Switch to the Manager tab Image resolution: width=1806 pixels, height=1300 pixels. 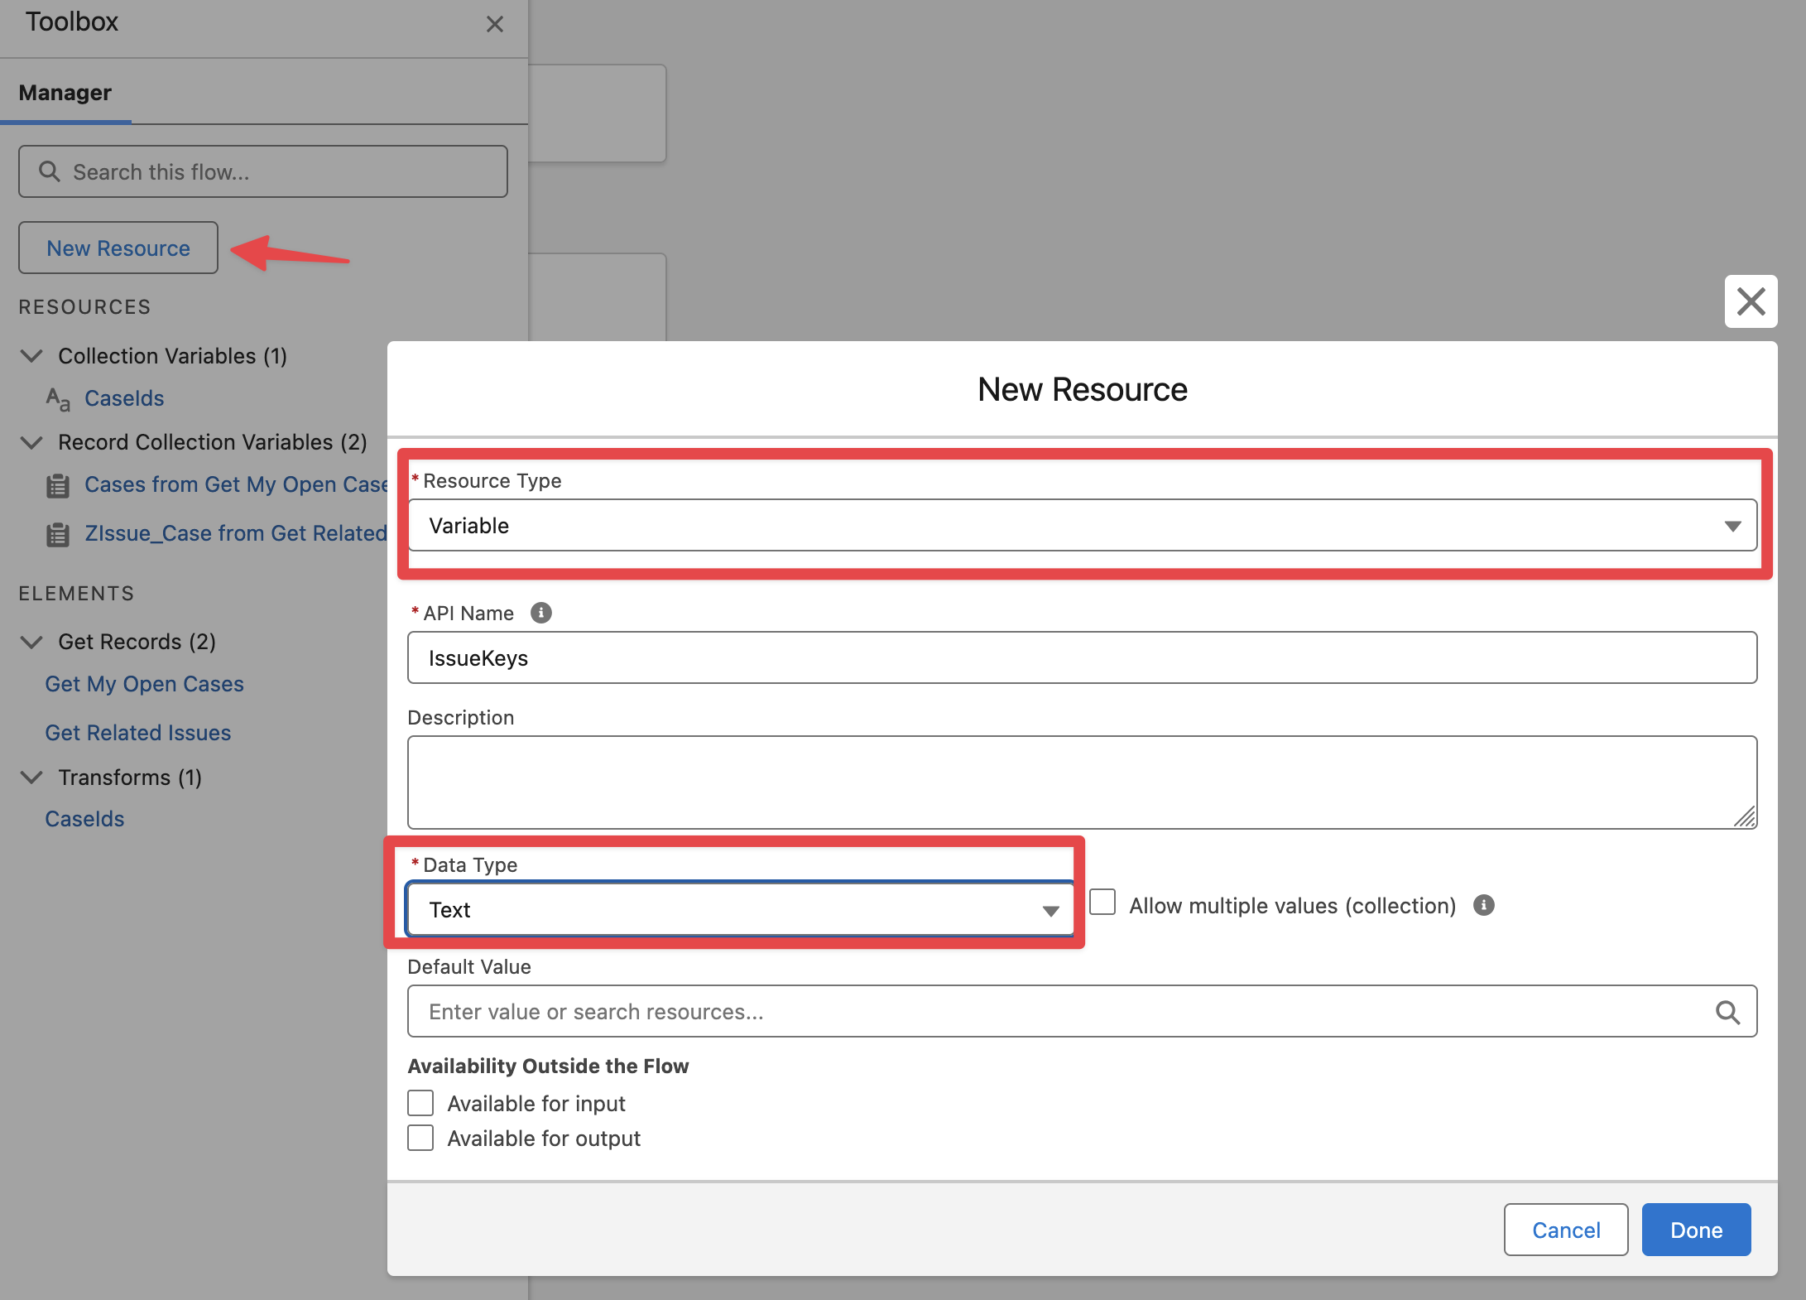(x=65, y=93)
